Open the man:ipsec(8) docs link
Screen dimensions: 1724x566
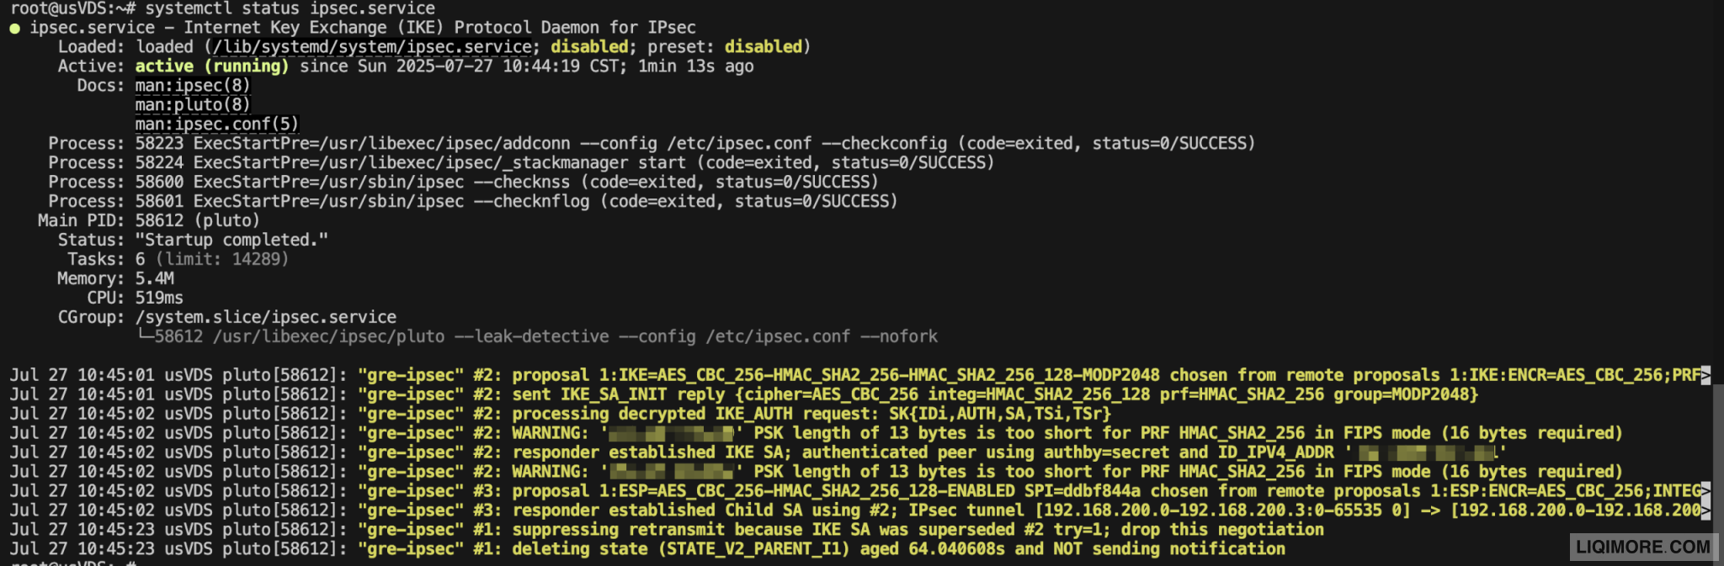click(x=193, y=86)
